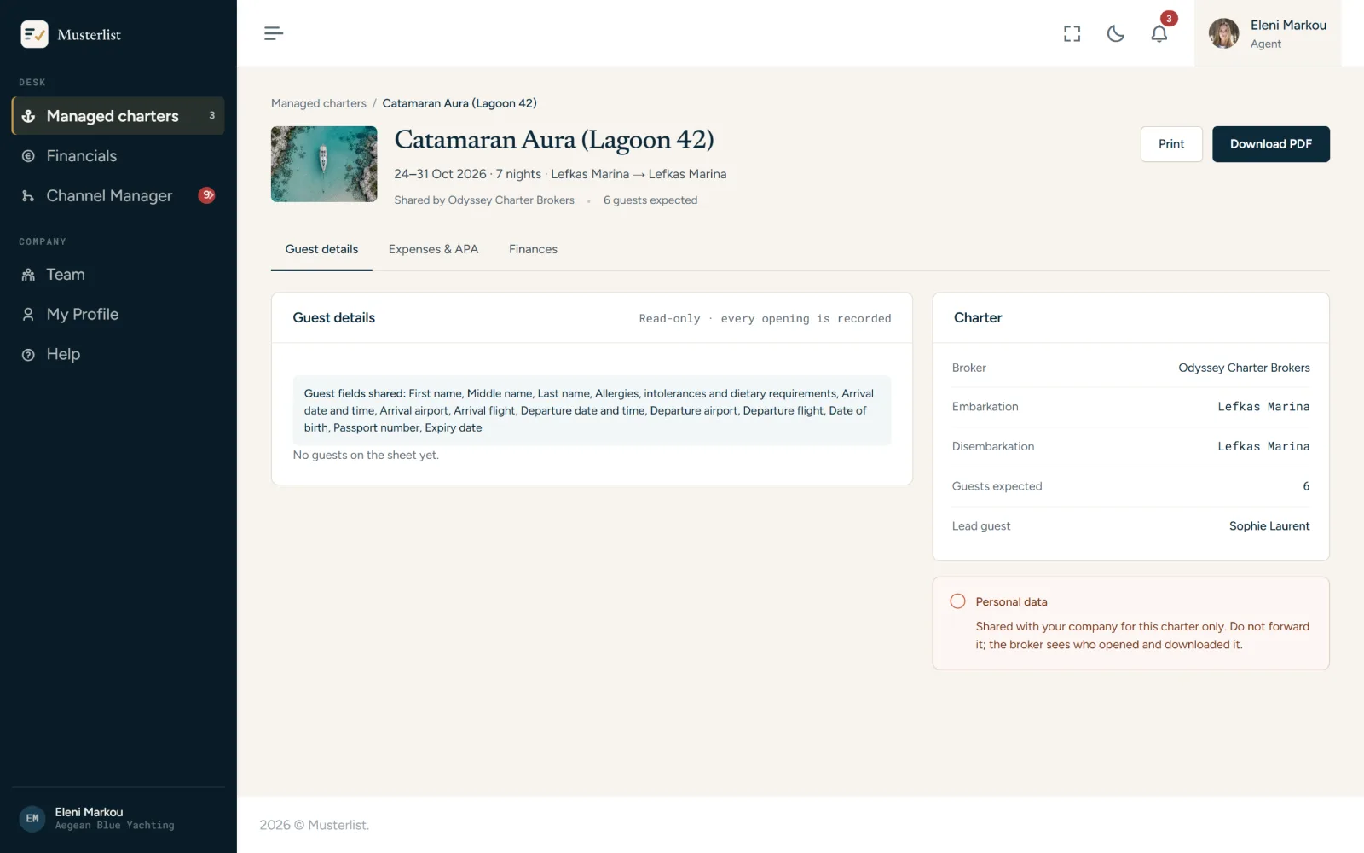Go to the Financials section
Image resolution: width=1364 pixels, height=853 pixels.
[x=118, y=155]
